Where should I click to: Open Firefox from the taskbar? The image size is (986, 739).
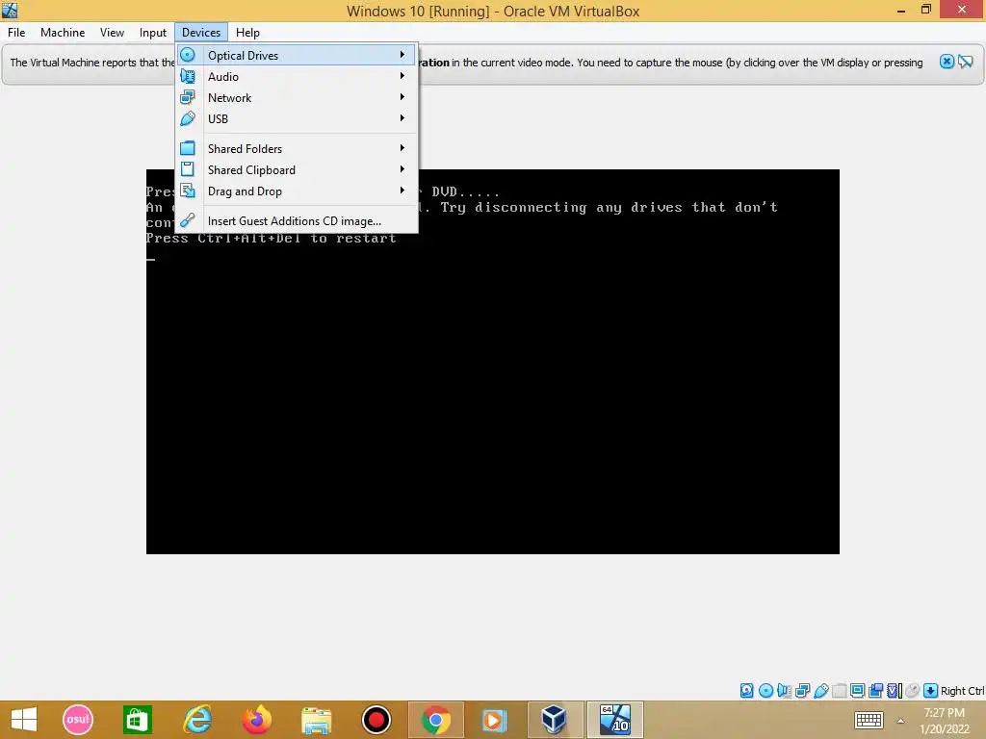click(x=256, y=720)
